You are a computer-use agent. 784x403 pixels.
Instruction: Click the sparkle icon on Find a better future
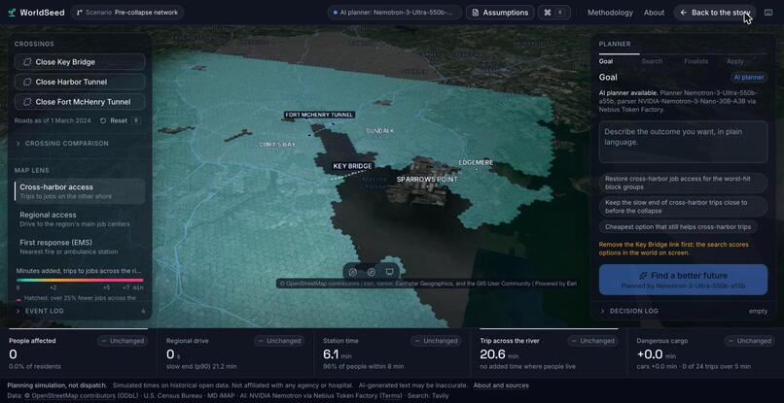644,276
